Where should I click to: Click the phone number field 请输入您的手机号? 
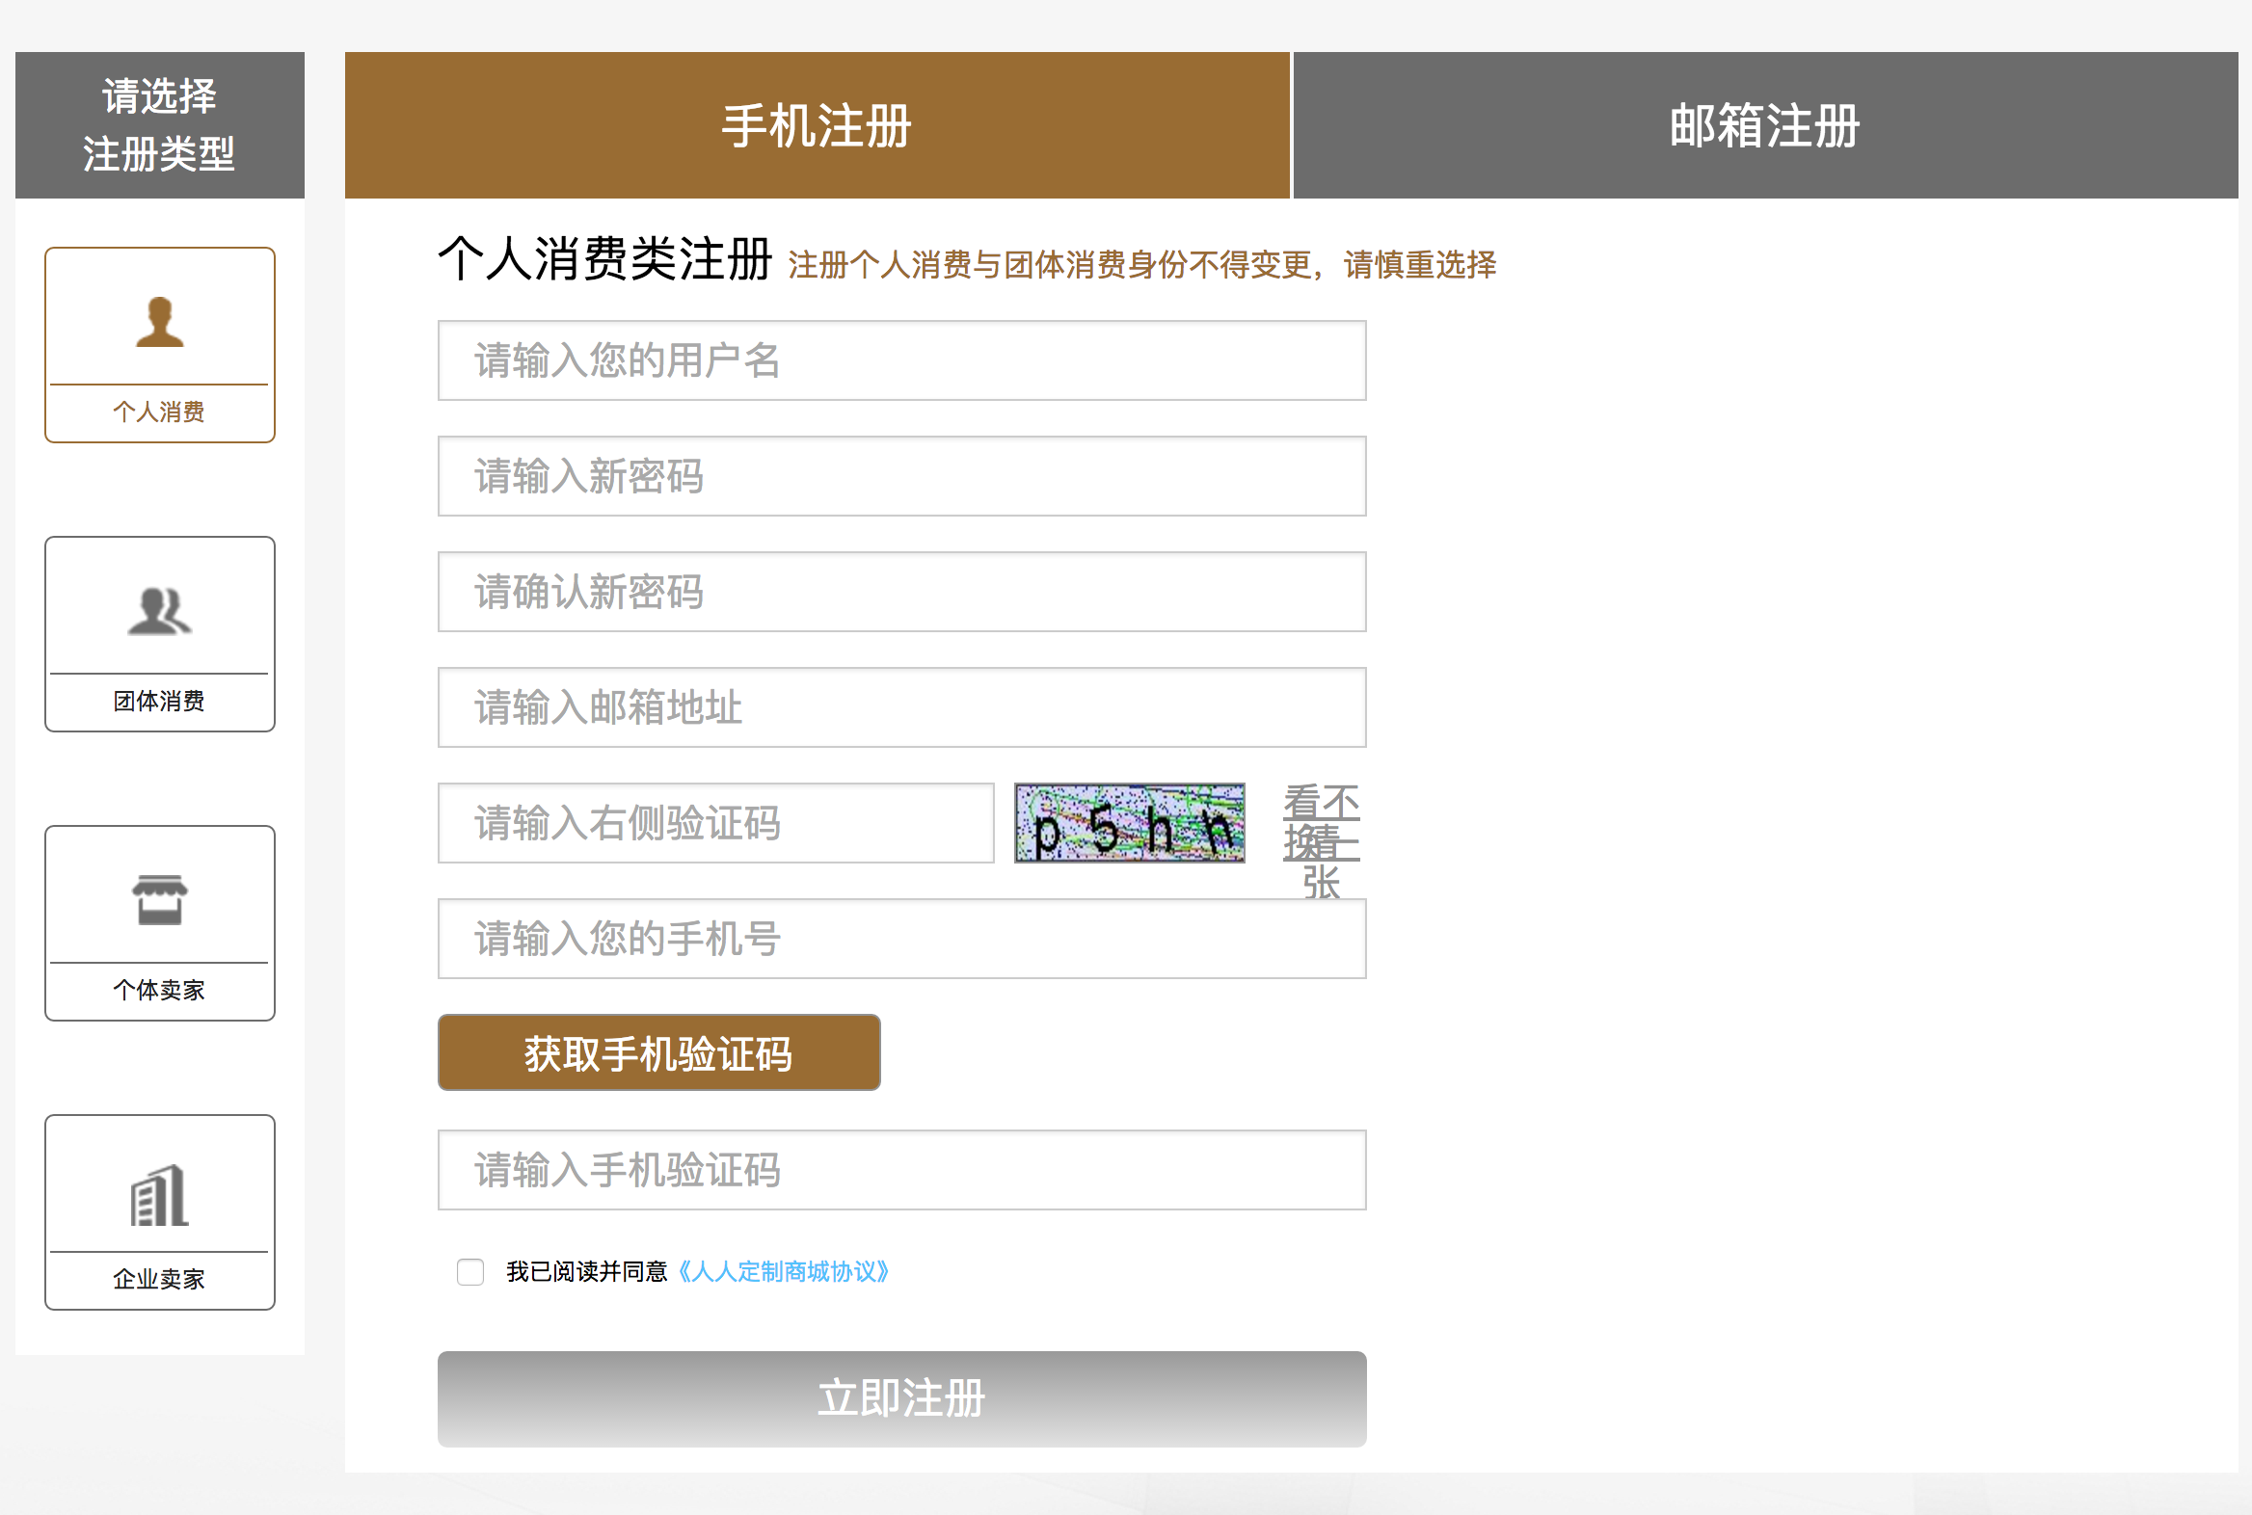click(x=900, y=939)
